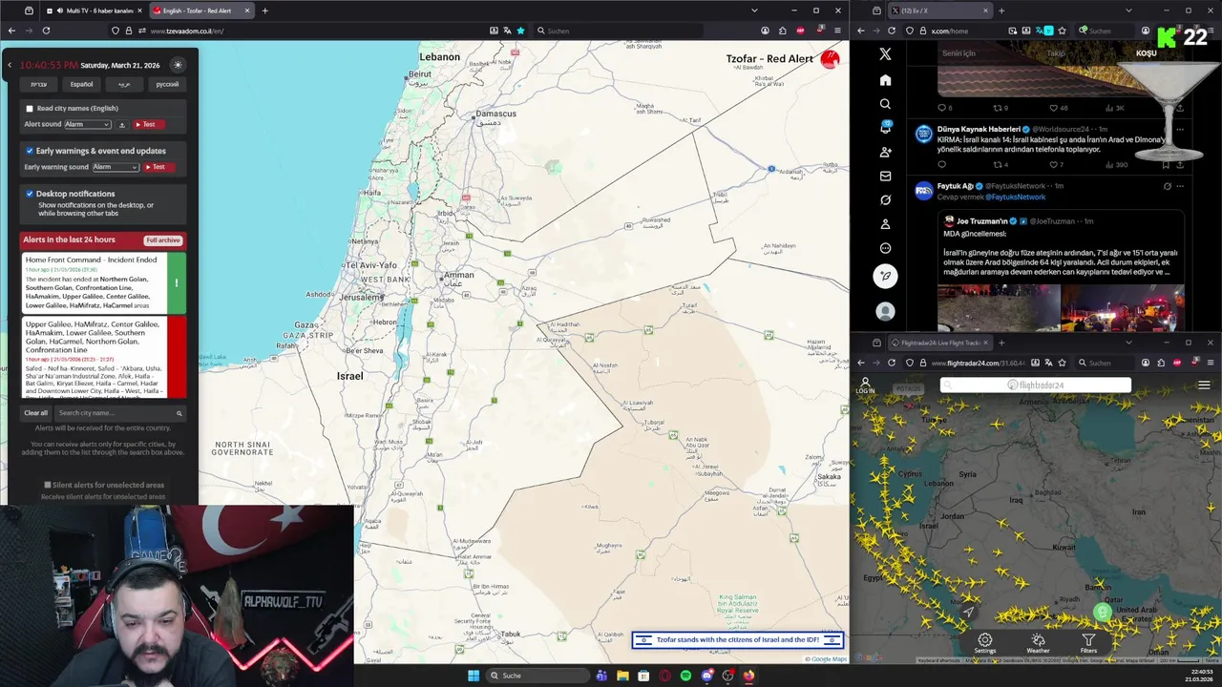Open Joe Truzman quoted tweet
Viewport: 1222px width, 687px height.
pyautogui.click(x=1061, y=271)
